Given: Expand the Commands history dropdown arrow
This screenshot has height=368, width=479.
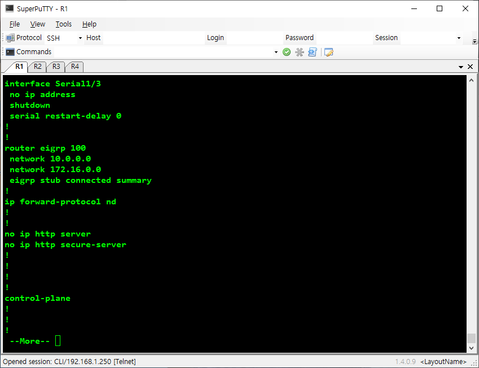Looking at the screenshot, I should [276, 52].
